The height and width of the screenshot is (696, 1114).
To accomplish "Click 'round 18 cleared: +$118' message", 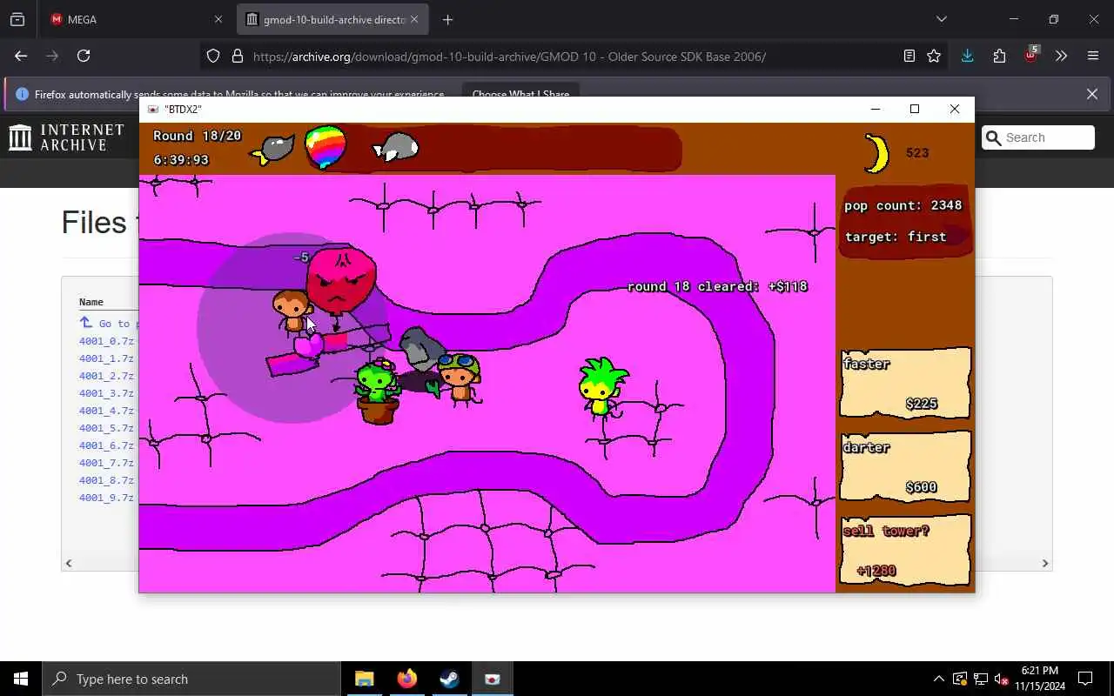I will 717,286.
